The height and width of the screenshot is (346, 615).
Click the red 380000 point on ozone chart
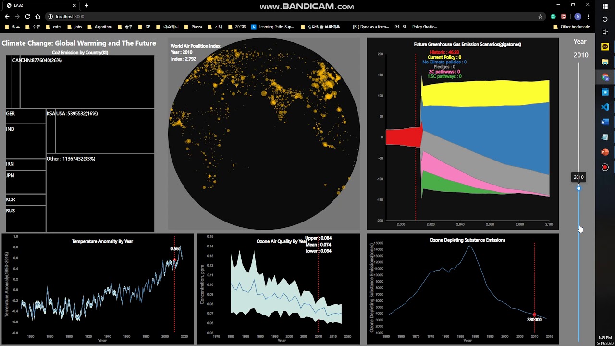pyautogui.click(x=534, y=314)
